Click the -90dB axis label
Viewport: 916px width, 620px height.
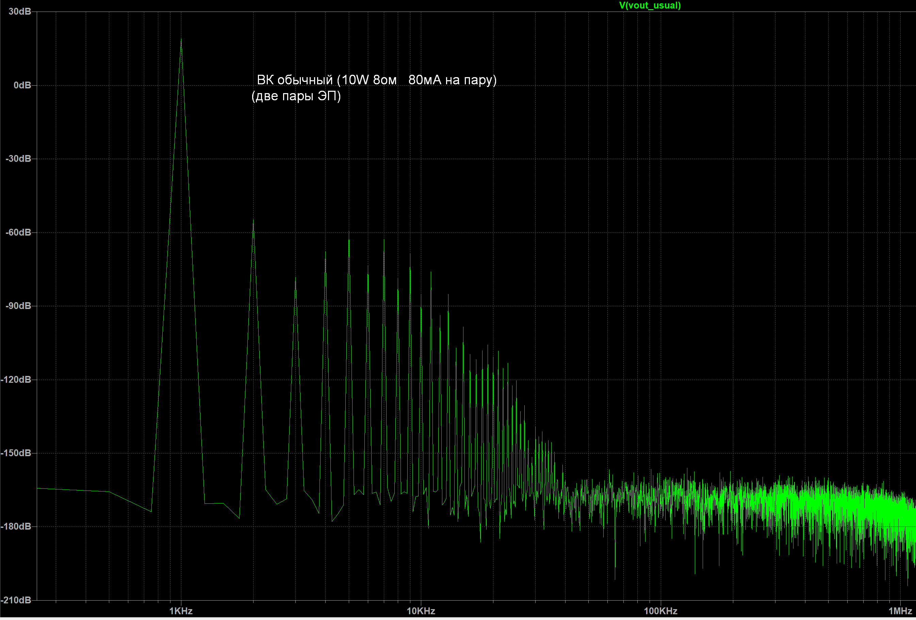[18, 306]
